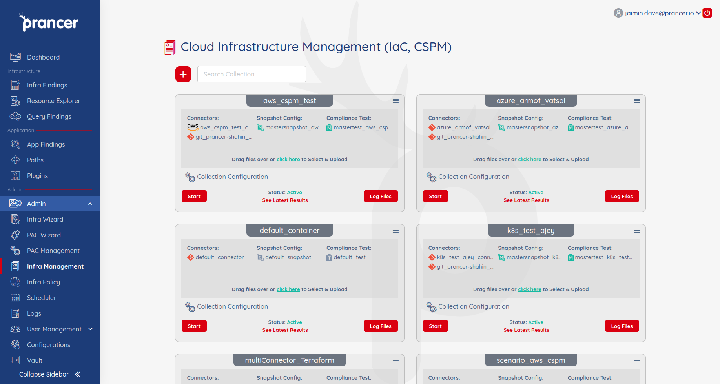Click the App Findings icon
Viewport: 720px width, 384px height.
[15, 144]
